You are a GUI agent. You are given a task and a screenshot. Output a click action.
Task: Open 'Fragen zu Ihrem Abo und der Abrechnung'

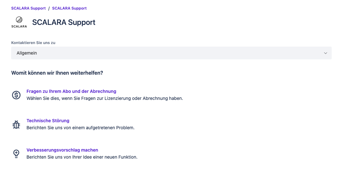(71, 91)
